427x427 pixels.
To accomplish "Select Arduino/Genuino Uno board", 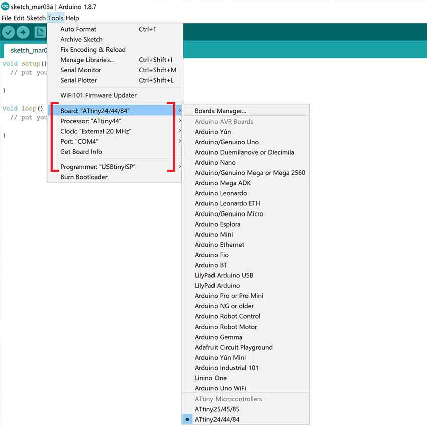I will (x=246, y=142).
